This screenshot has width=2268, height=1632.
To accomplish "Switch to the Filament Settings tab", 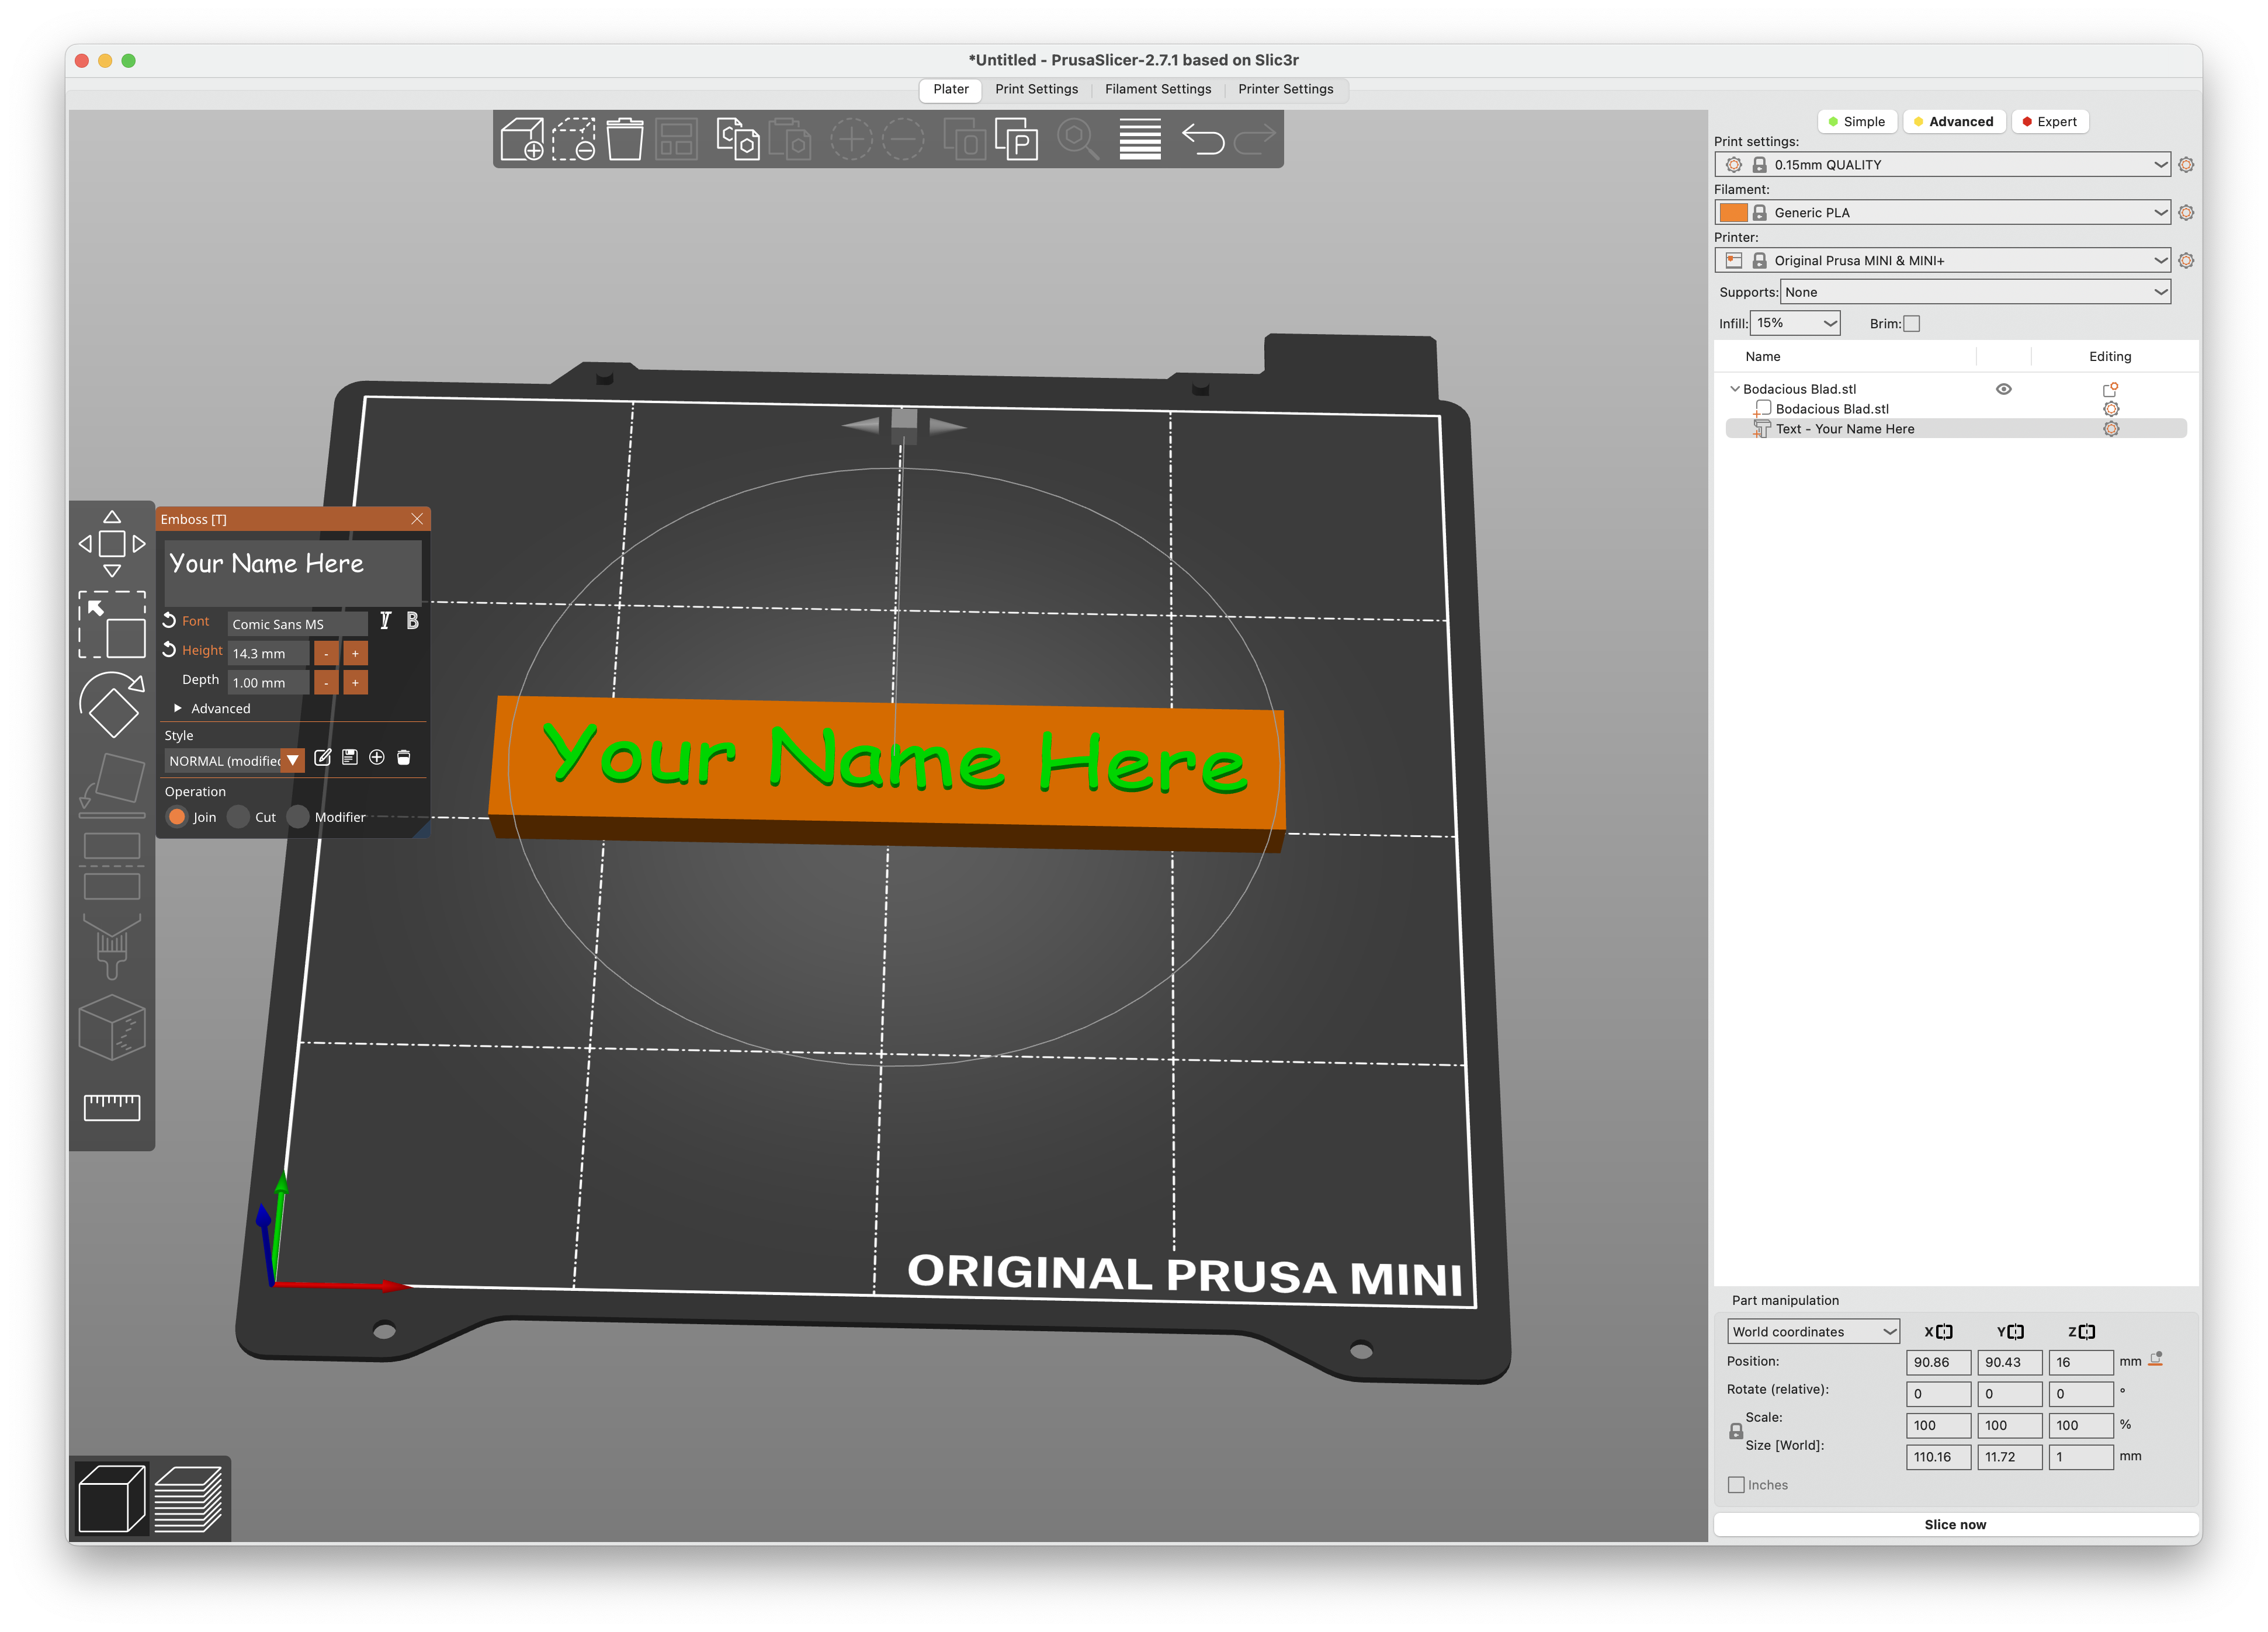I will click(1158, 89).
